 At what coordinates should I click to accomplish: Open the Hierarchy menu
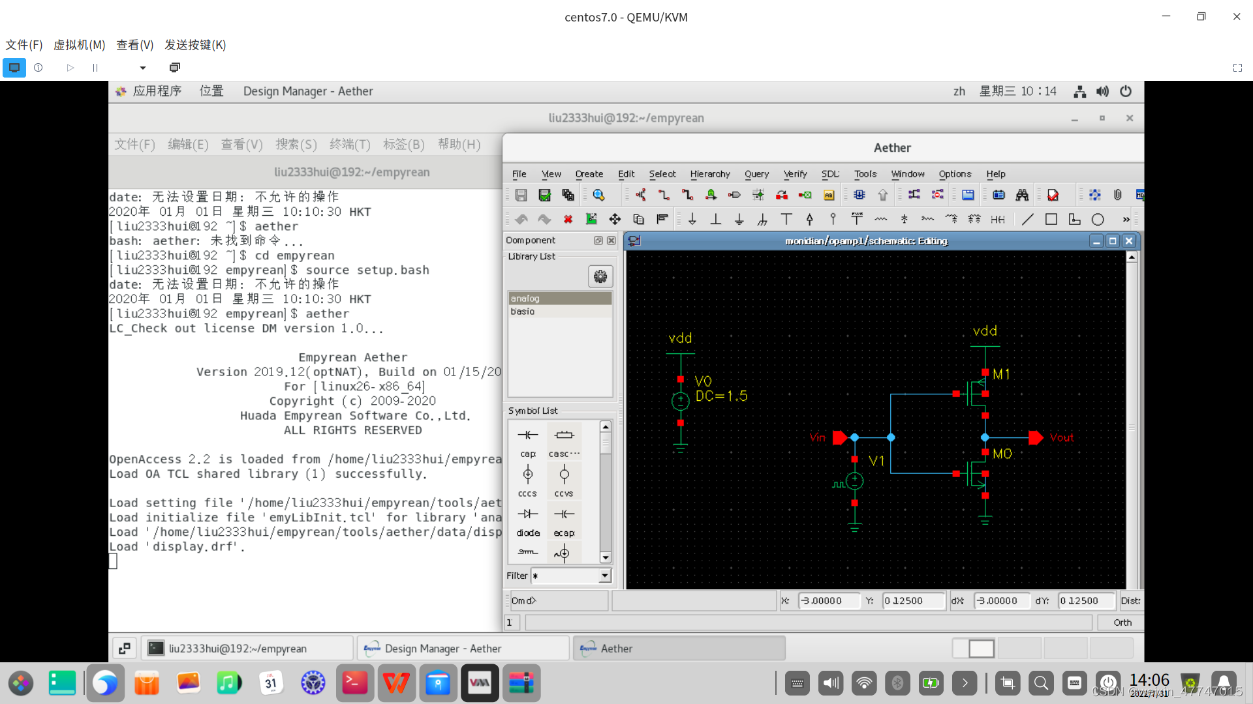709,174
